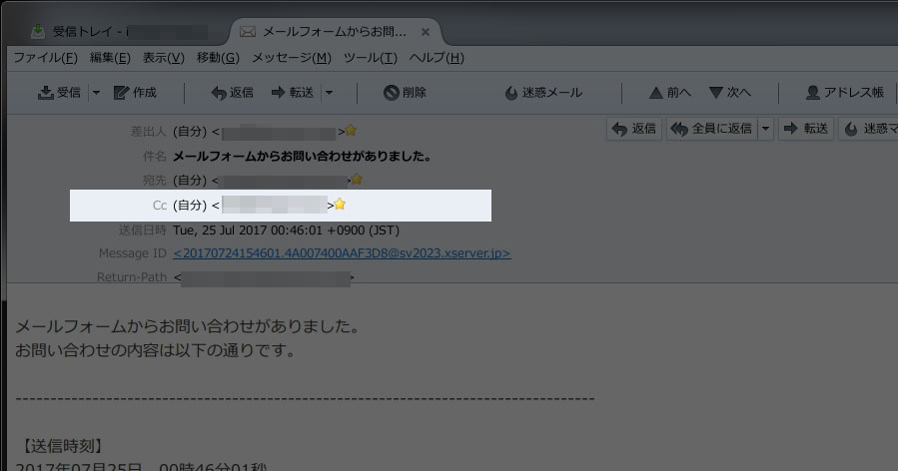The height and width of the screenshot is (471, 898).
Task: Expand the toolbar 転送 dropdown arrow
Action: click(330, 93)
